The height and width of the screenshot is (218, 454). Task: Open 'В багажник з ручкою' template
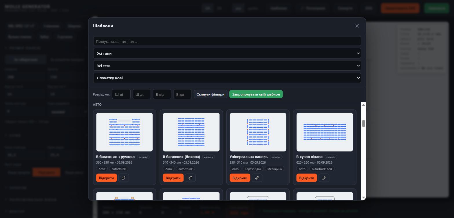click(106, 178)
